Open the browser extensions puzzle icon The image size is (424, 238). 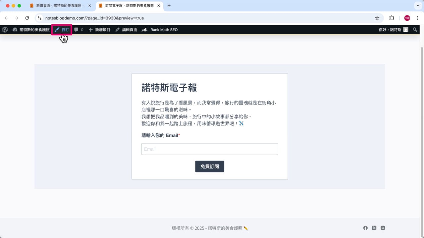[392, 18]
